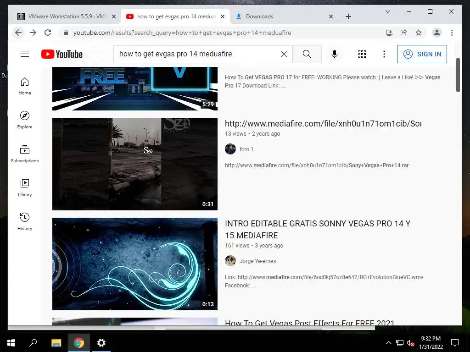Screen dimensions: 470x352
Task: Share this page via the share icon
Action: [404, 33]
